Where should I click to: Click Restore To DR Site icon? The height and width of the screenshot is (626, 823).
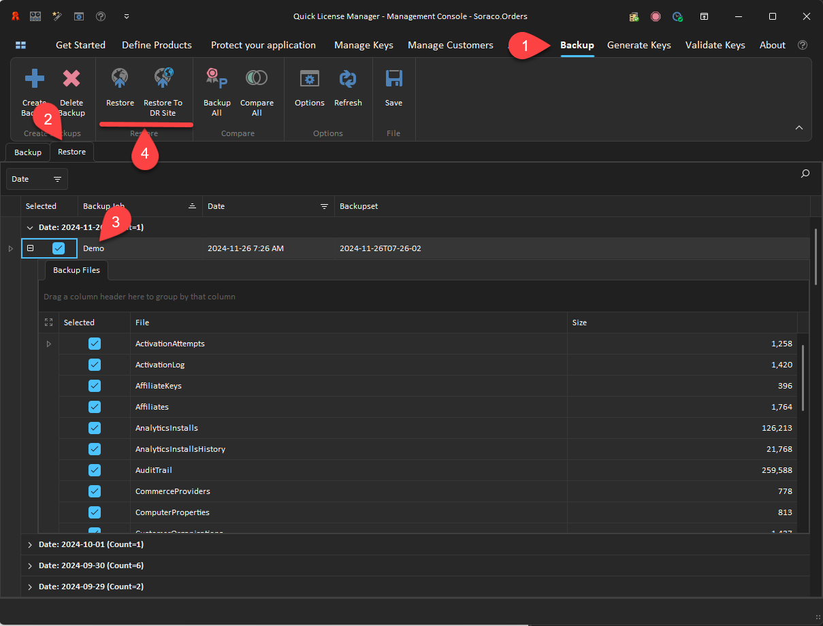163,80
